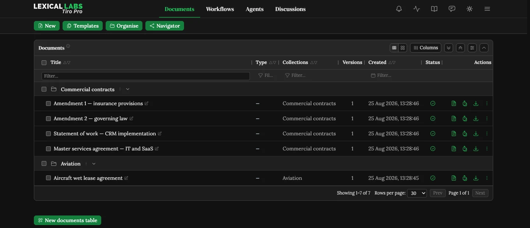Open more actions for Amendment 2 row
Image resolution: width=530 pixels, height=228 pixels.
(x=487, y=119)
